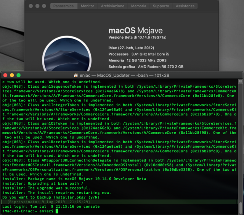Click the 'Processore' label in About window

[119, 54]
